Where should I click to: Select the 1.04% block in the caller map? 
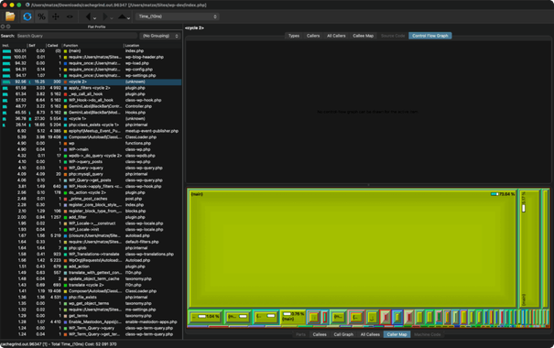click(205, 317)
